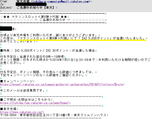The width and height of the screenshot is (152, 119).
Task: Click the line 付与予定日:当選された翌日の08時〜15時頃
Action: click(x=32, y=57)
